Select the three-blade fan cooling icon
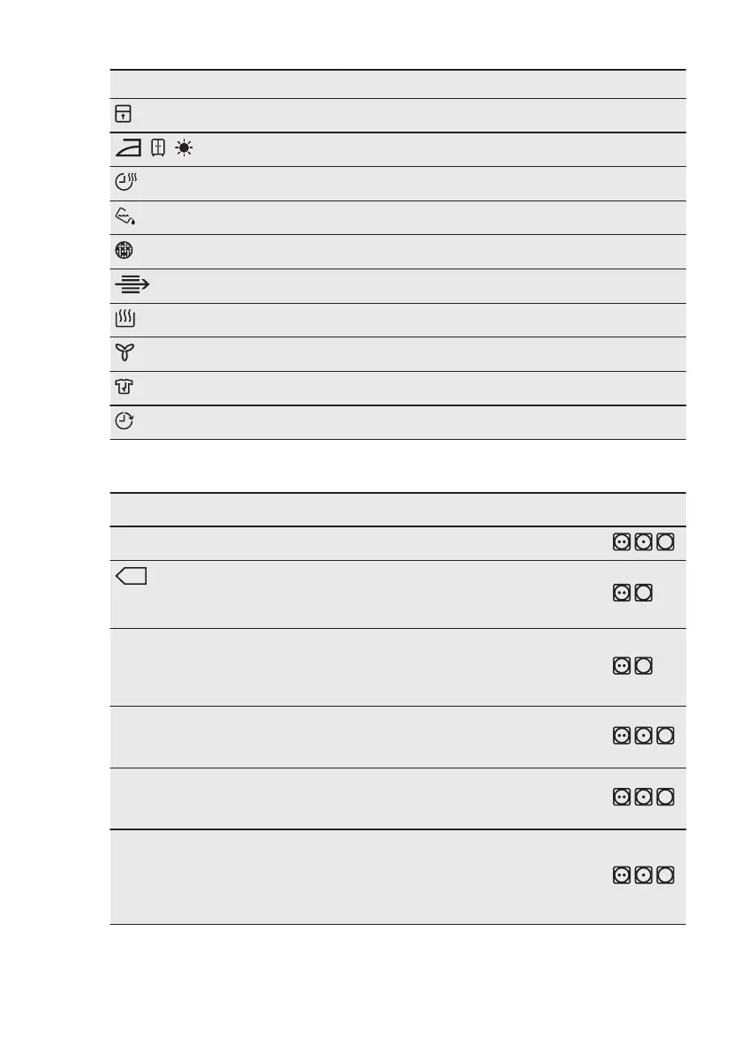This screenshot has width=741, height=1052. coord(124,352)
